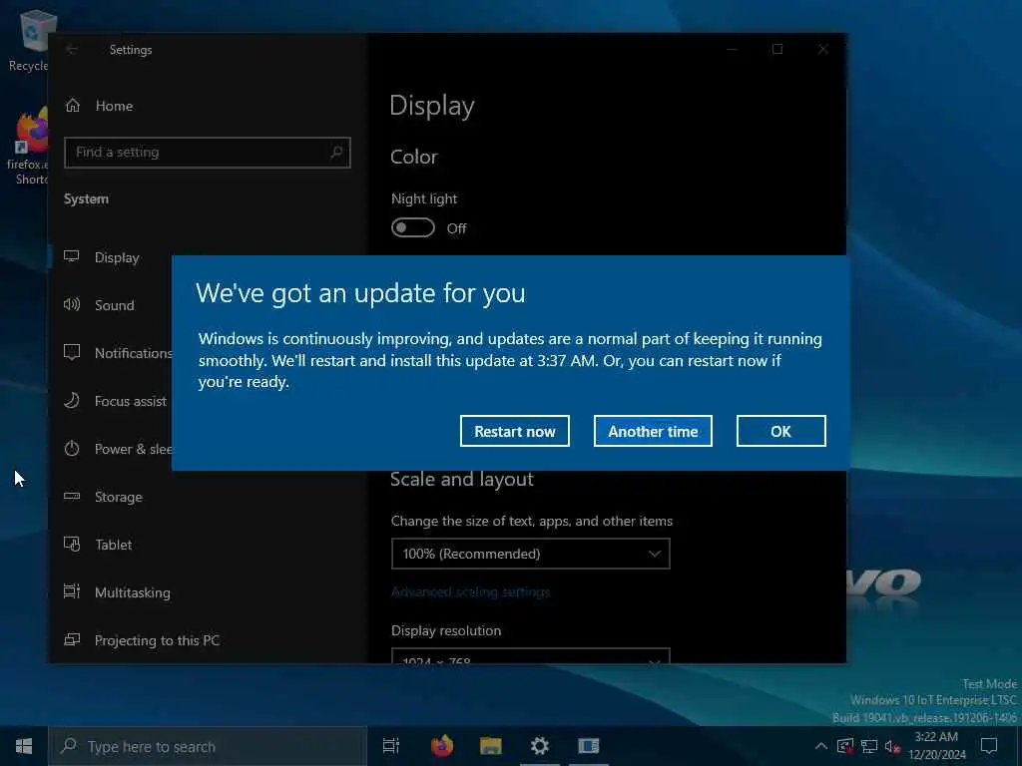Click the Notifications icon in sidebar
This screenshot has width=1022, height=766.
click(72, 352)
